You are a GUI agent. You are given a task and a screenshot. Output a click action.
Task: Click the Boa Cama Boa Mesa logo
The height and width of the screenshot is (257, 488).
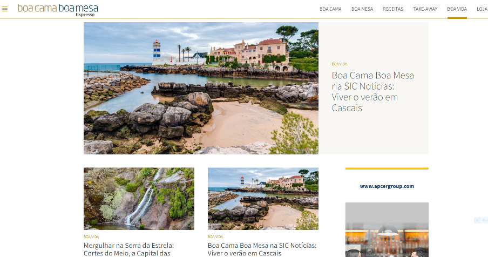tap(58, 10)
